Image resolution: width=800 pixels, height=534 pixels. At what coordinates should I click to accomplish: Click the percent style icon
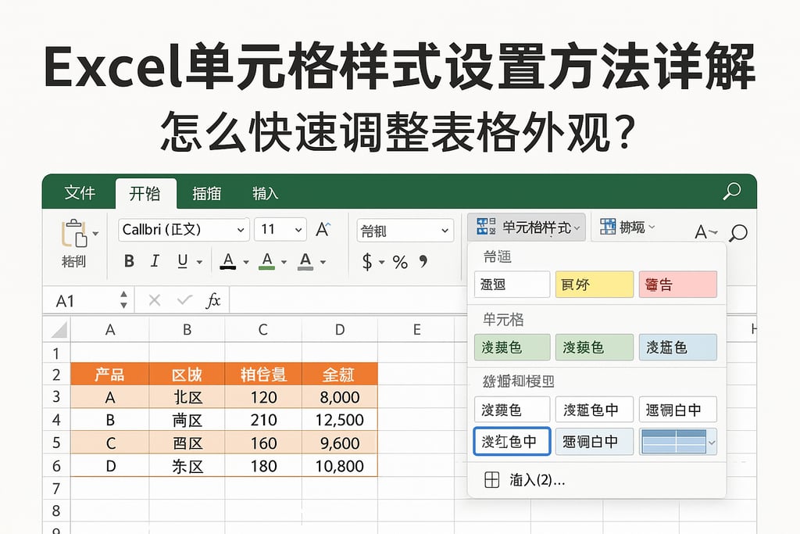(399, 262)
